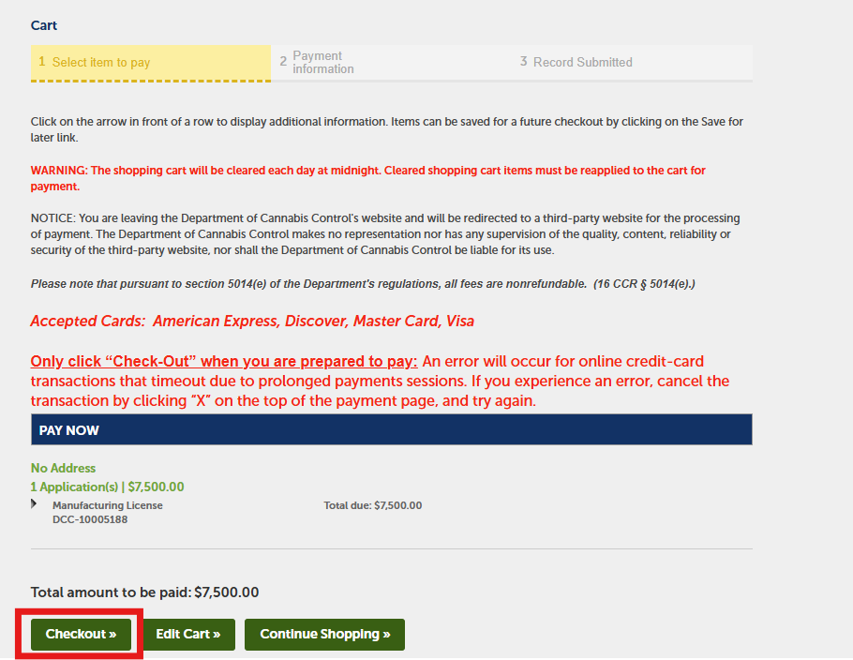Image resolution: width=853 pixels, height=660 pixels.
Task: Click the Cart page heading
Action: [44, 25]
